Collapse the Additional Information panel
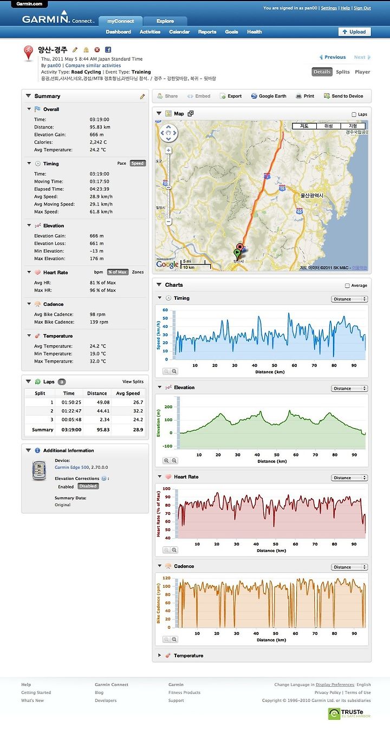Screen dimensions: 390x748 coord(28,450)
